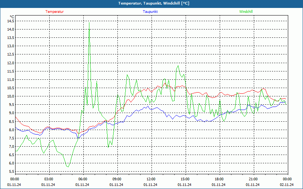Click the 02.11.24 date label
The width and height of the screenshot is (303, 189).
click(287, 185)
